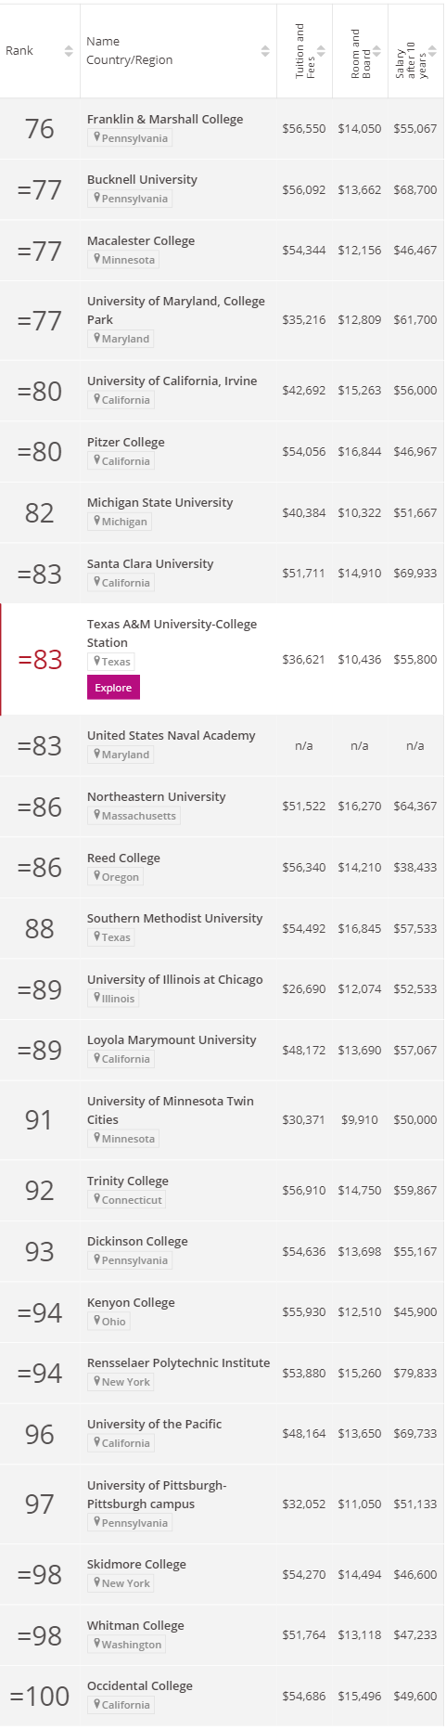Click Oregon location pin under Reed College

pyautogui.click(x=97, y=876)
